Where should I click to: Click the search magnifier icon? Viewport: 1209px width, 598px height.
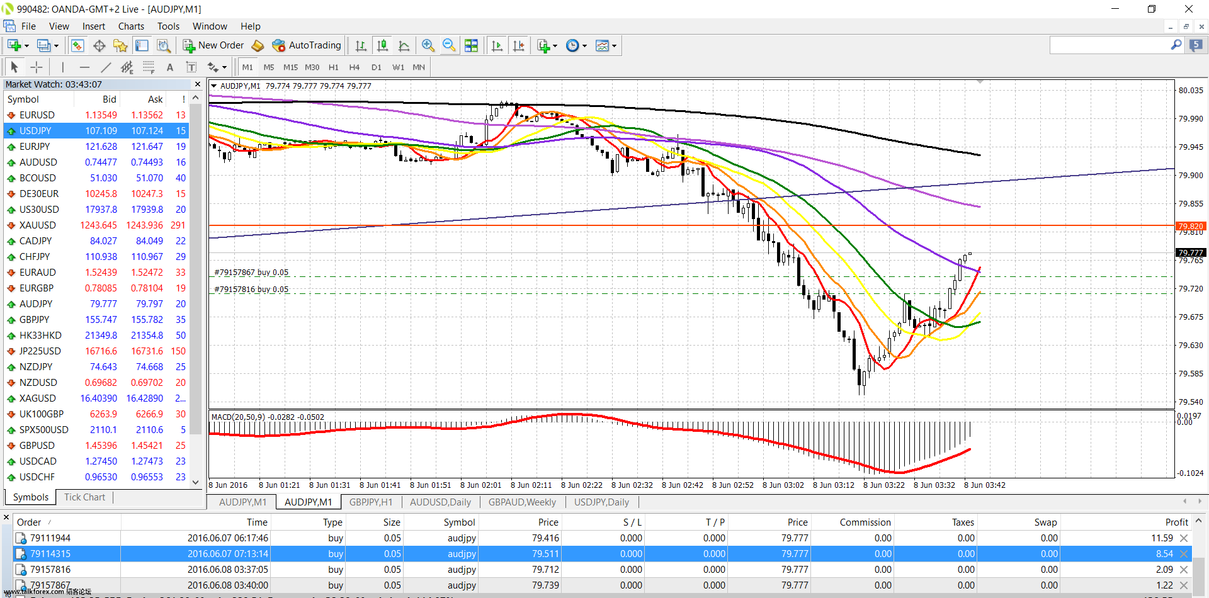1176,45
